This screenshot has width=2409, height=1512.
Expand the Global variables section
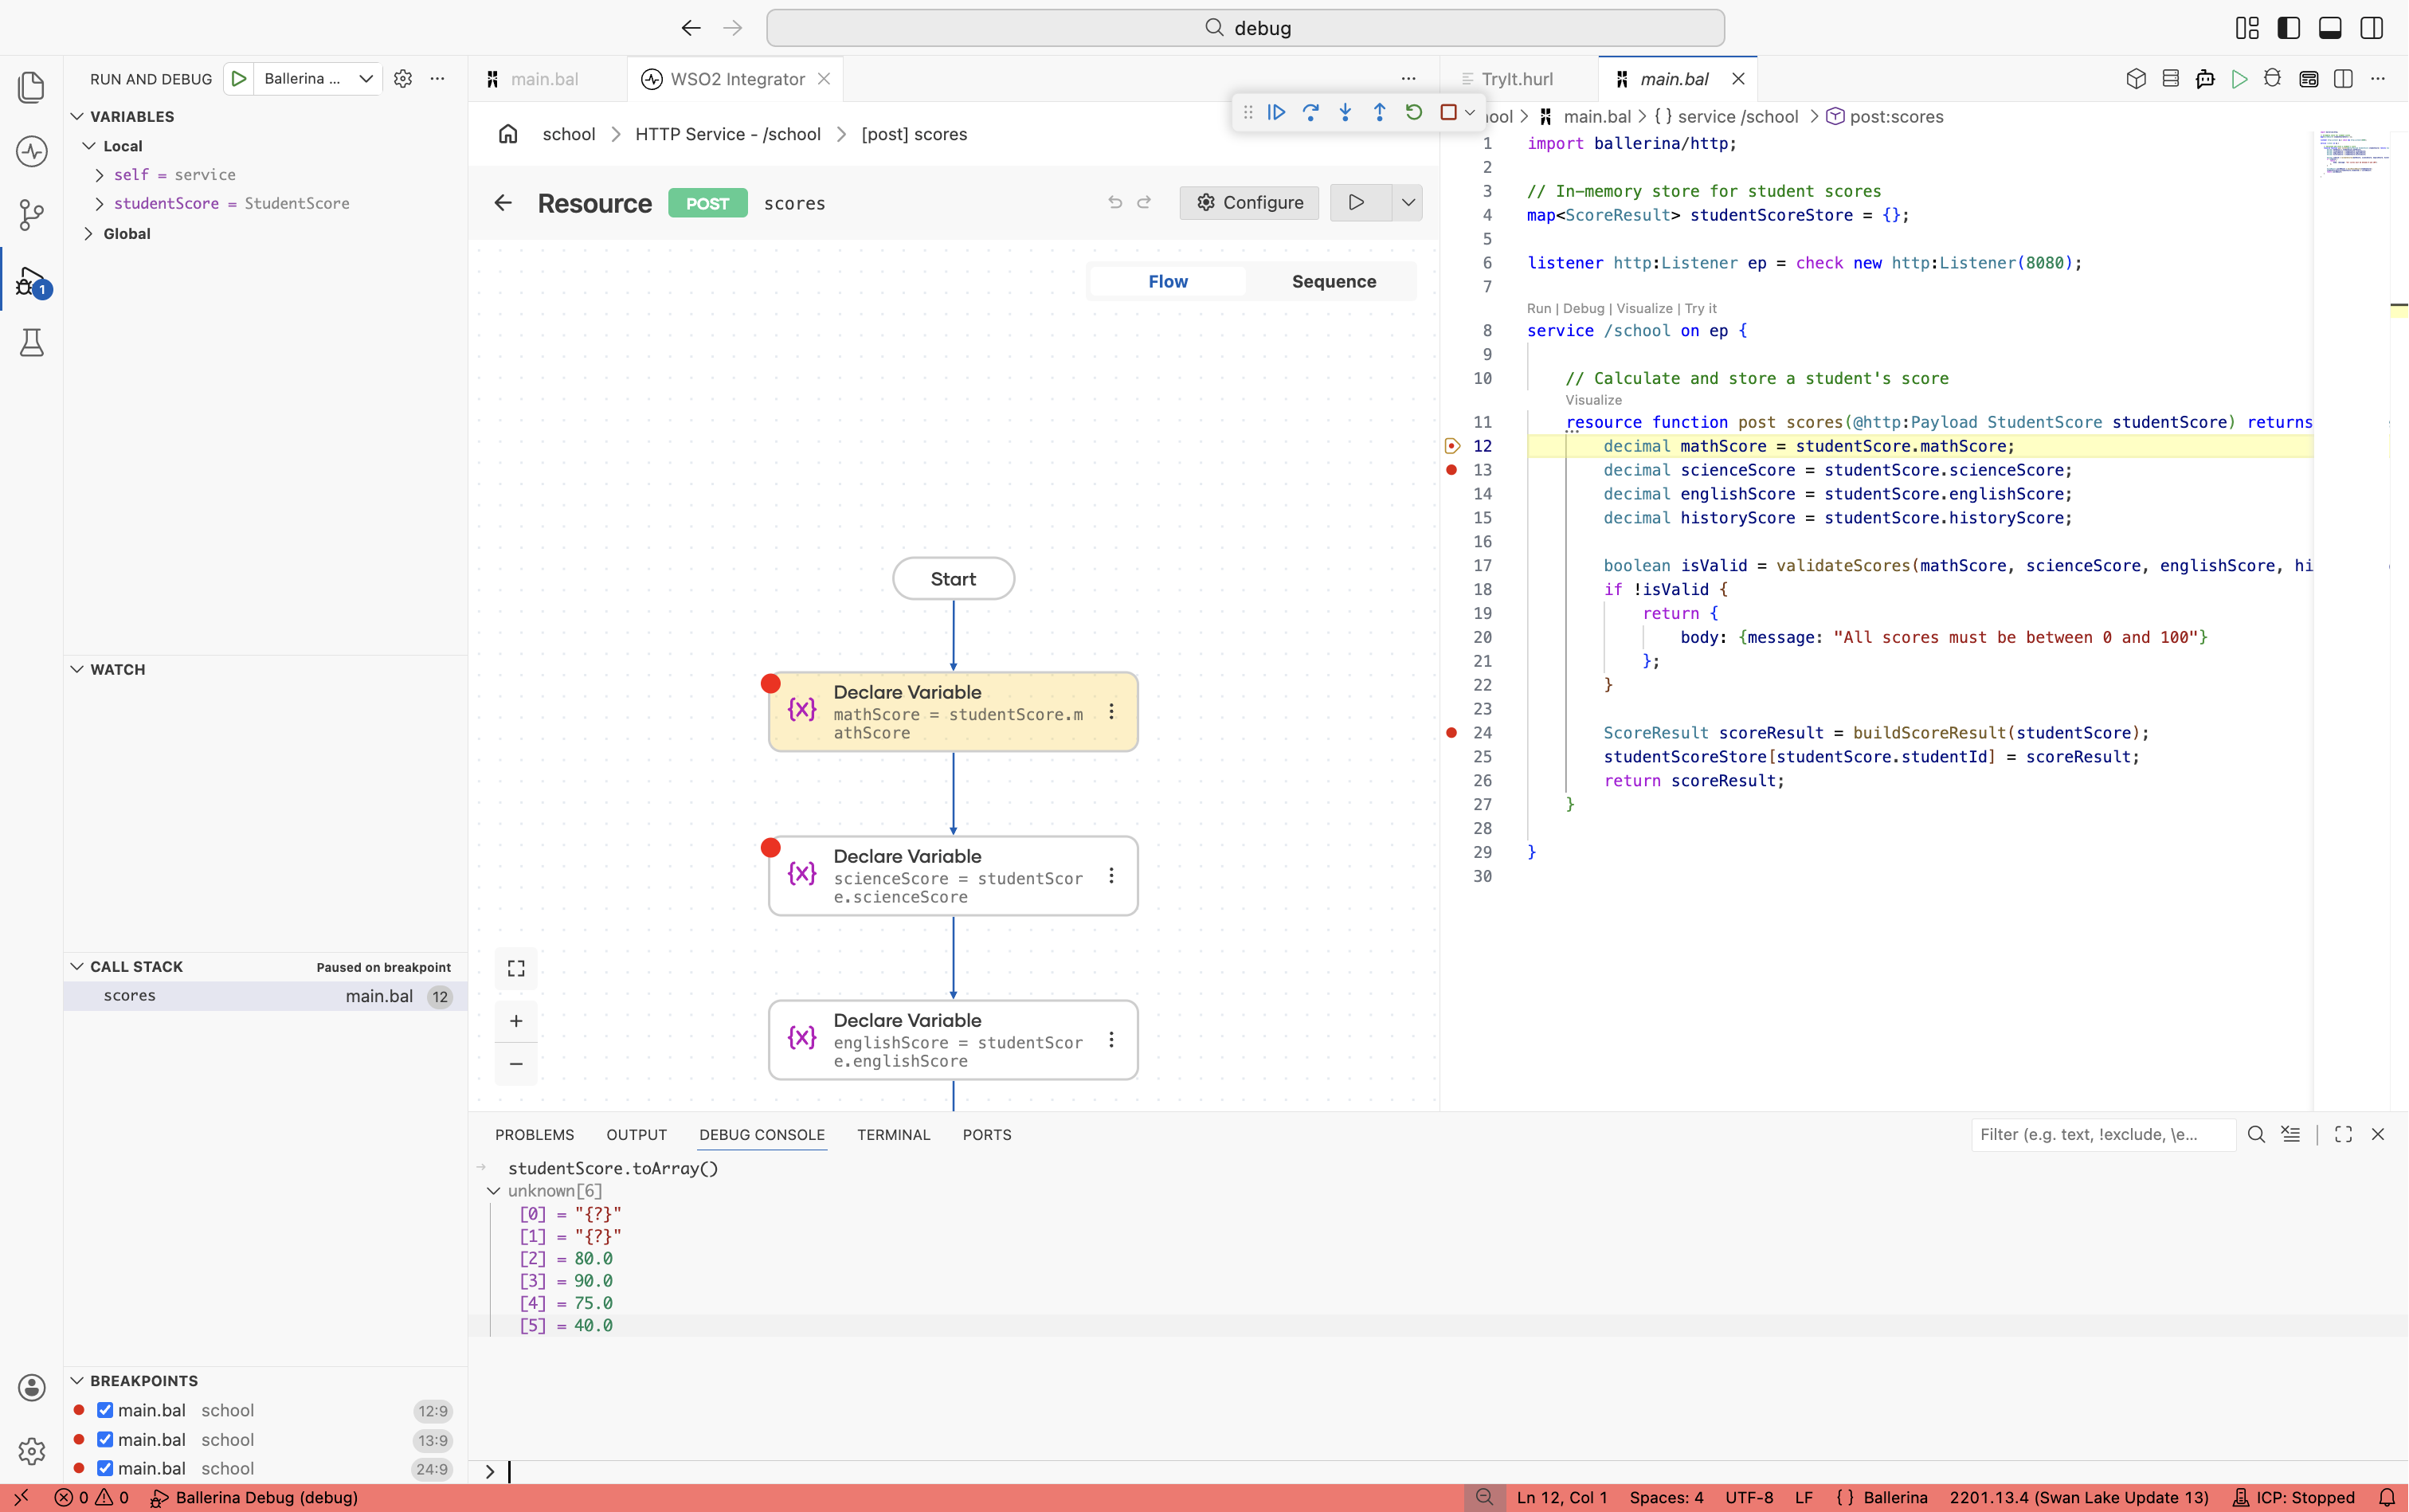tap(89, 234)
